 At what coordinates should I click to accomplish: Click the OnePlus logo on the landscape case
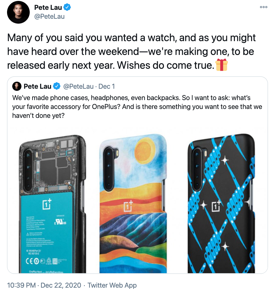click(128, 206)
